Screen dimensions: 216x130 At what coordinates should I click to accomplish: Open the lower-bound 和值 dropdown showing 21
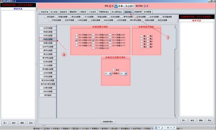tap(108, 74)
